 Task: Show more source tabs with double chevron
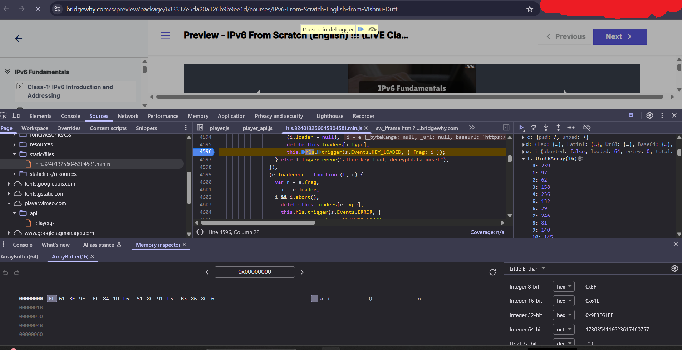472,128
